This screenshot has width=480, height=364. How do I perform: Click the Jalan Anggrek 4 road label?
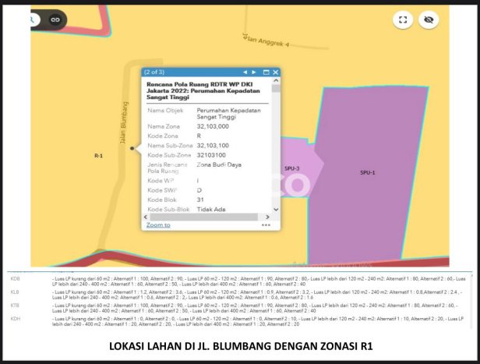coord(266,40)
